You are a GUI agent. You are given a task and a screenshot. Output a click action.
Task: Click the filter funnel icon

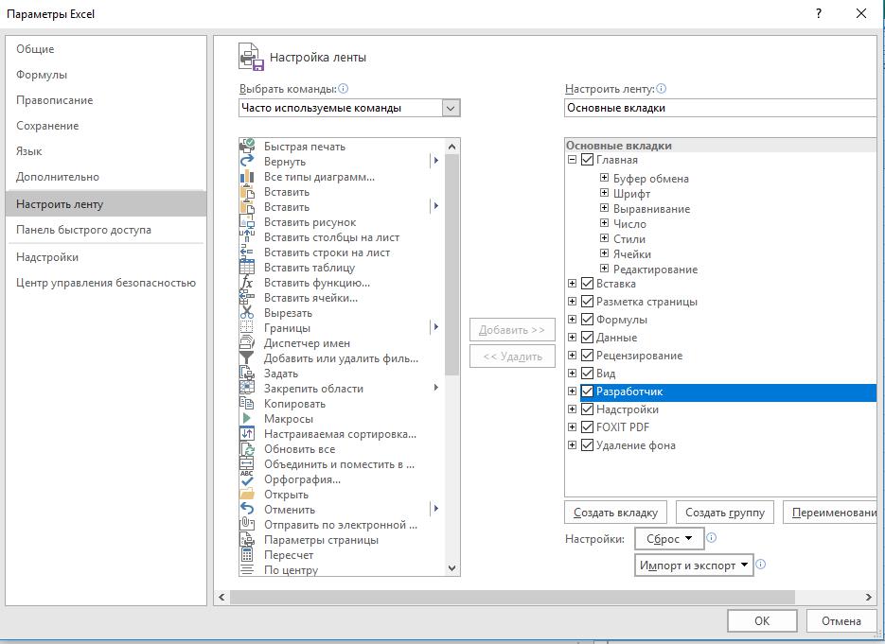pos(247,358)
